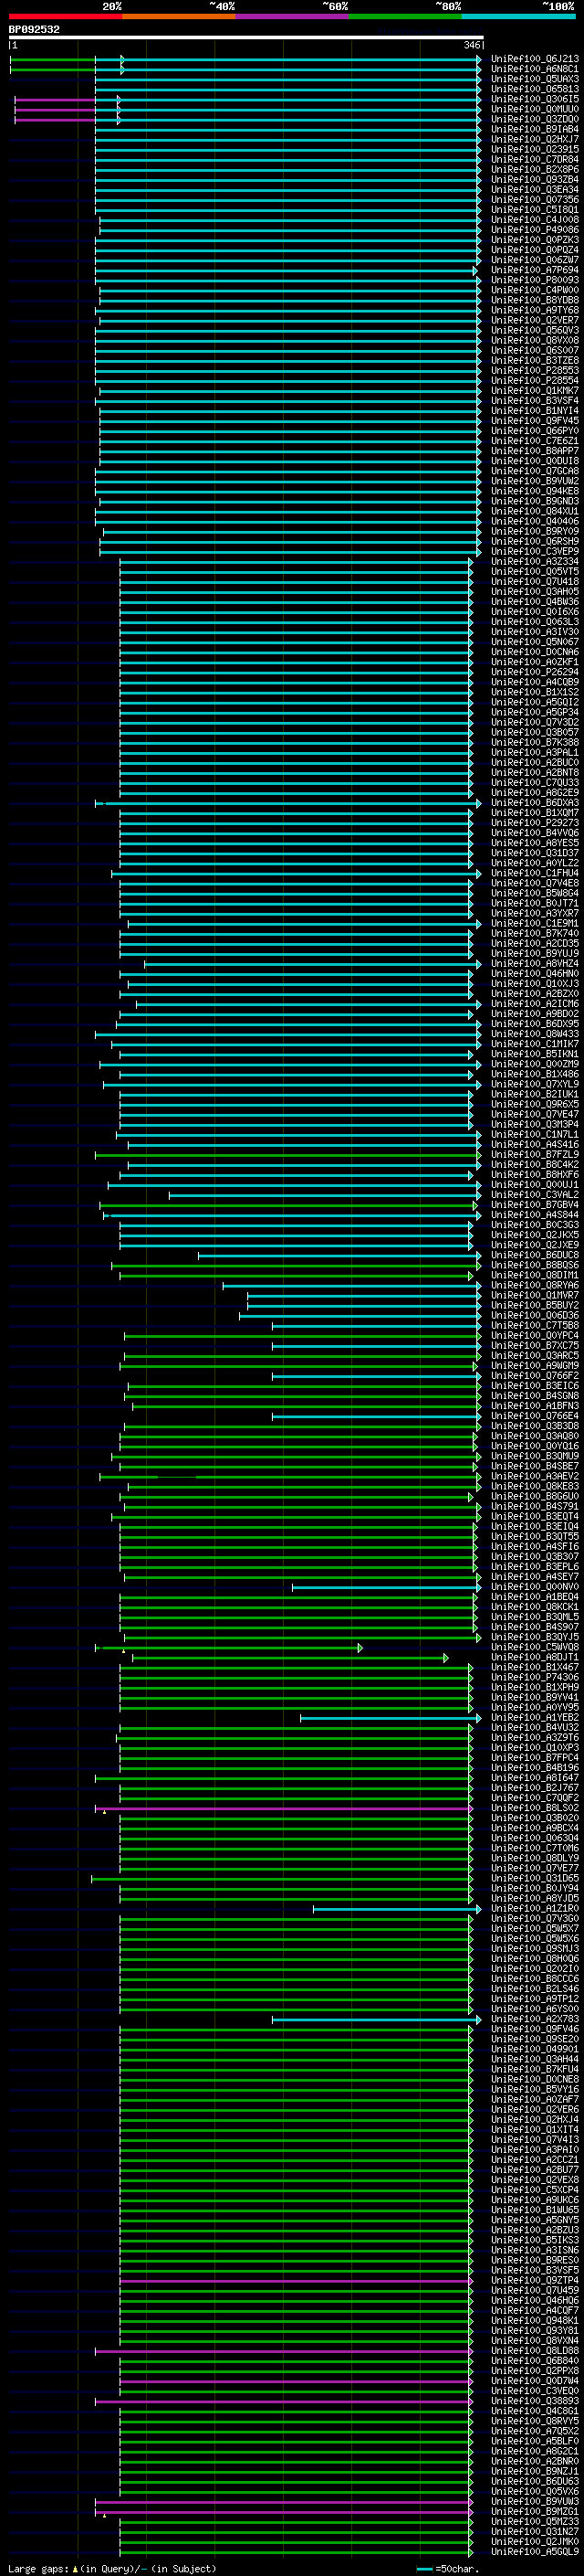The width and height of the screenshot is (584, 2576).
Task: Click the white query sequence bar
Action: point(245,38)
